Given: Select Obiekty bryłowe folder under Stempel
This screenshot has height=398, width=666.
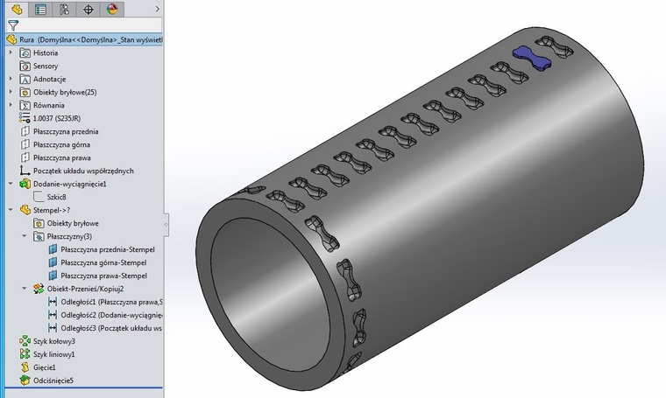Looking at the screenshot, I should [39, 223].
